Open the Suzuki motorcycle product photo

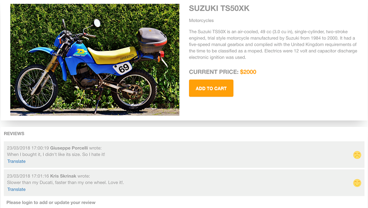[x=95, y=60]
